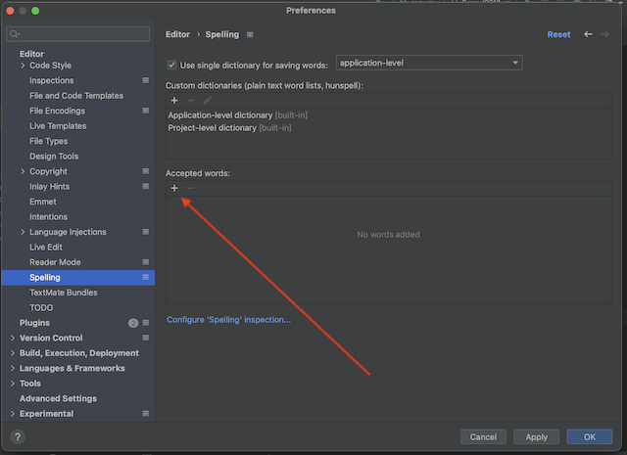
Task: Select File Encodings in sidebar
Action: (x=57, y=111)
